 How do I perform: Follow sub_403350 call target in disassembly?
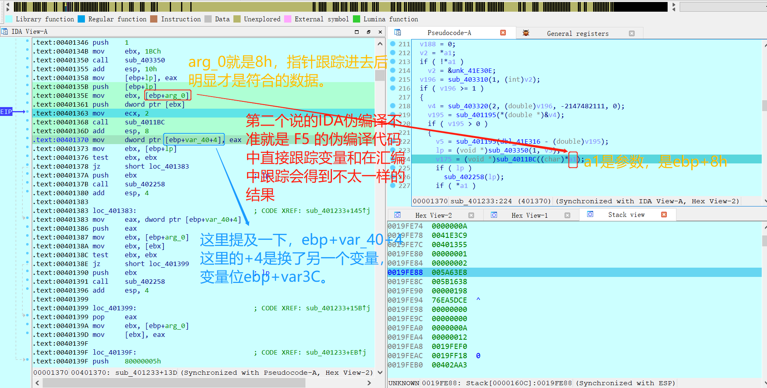click(x=145, y=60)
